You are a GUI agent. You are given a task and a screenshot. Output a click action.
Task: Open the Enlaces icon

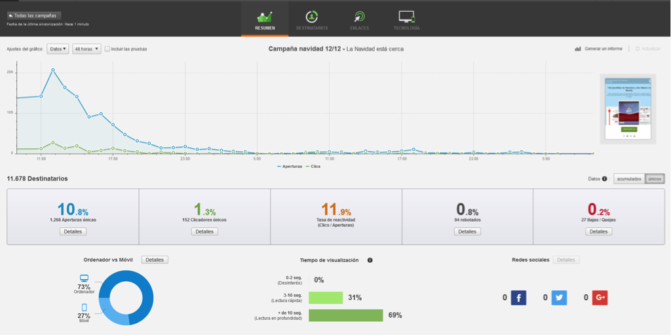click(358, 16)
